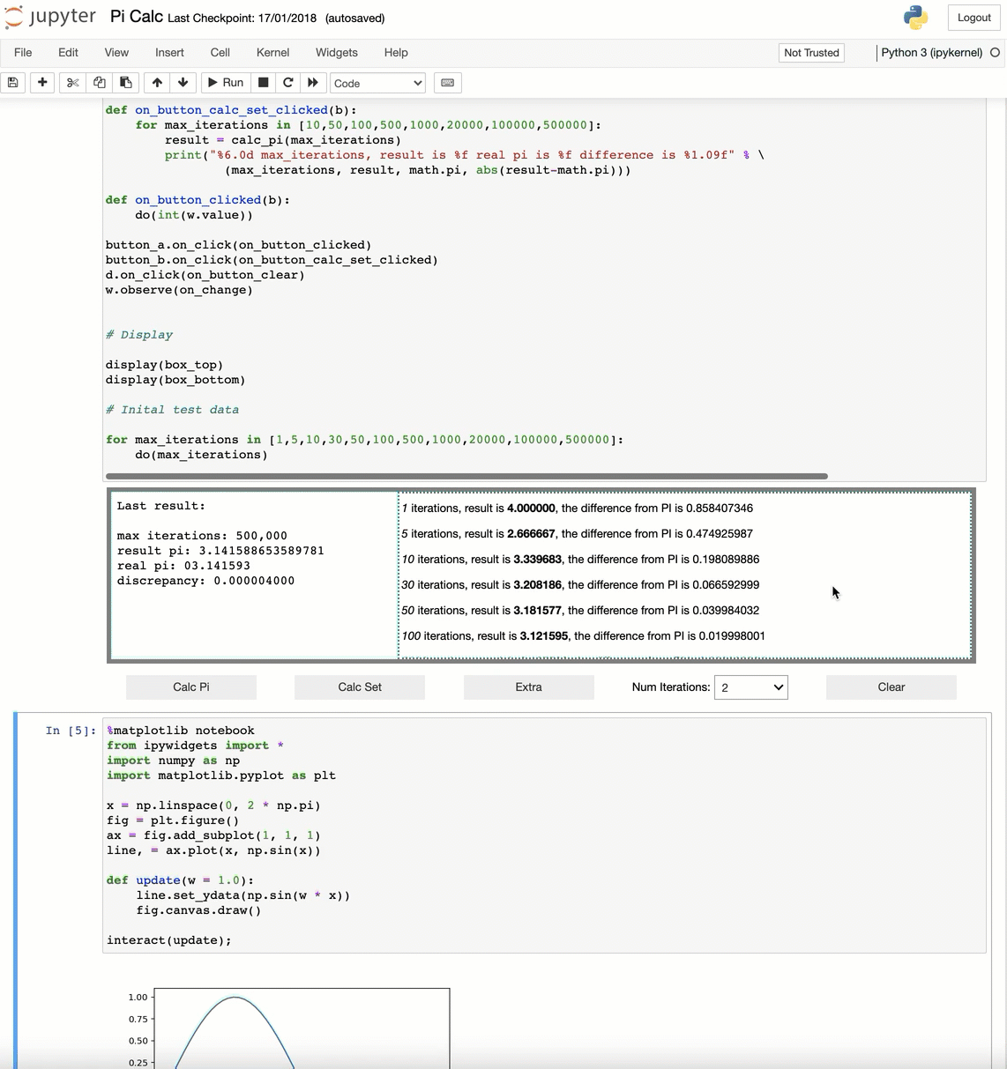Paste cells below
This screenshot has width=1007, height=1069.
126,83
